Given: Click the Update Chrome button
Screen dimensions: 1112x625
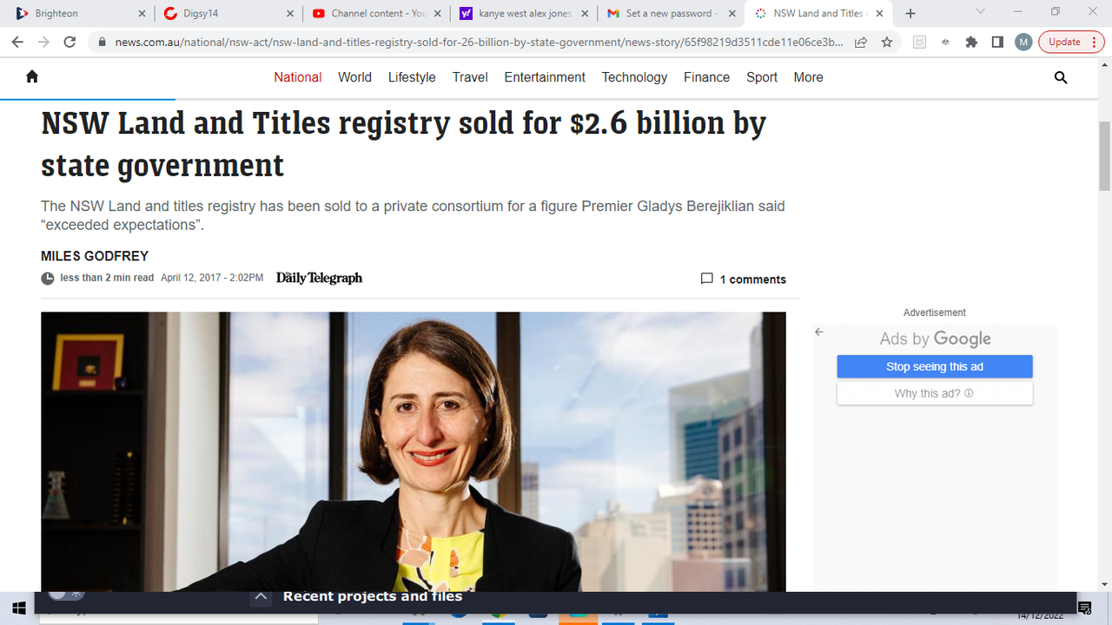Looking at the screenshot, I should 1071,42.
